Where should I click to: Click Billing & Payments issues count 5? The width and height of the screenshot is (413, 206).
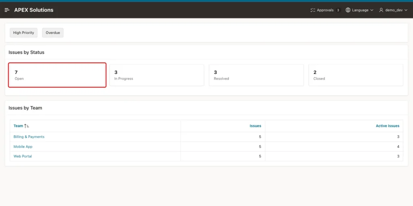pos(260,137)
